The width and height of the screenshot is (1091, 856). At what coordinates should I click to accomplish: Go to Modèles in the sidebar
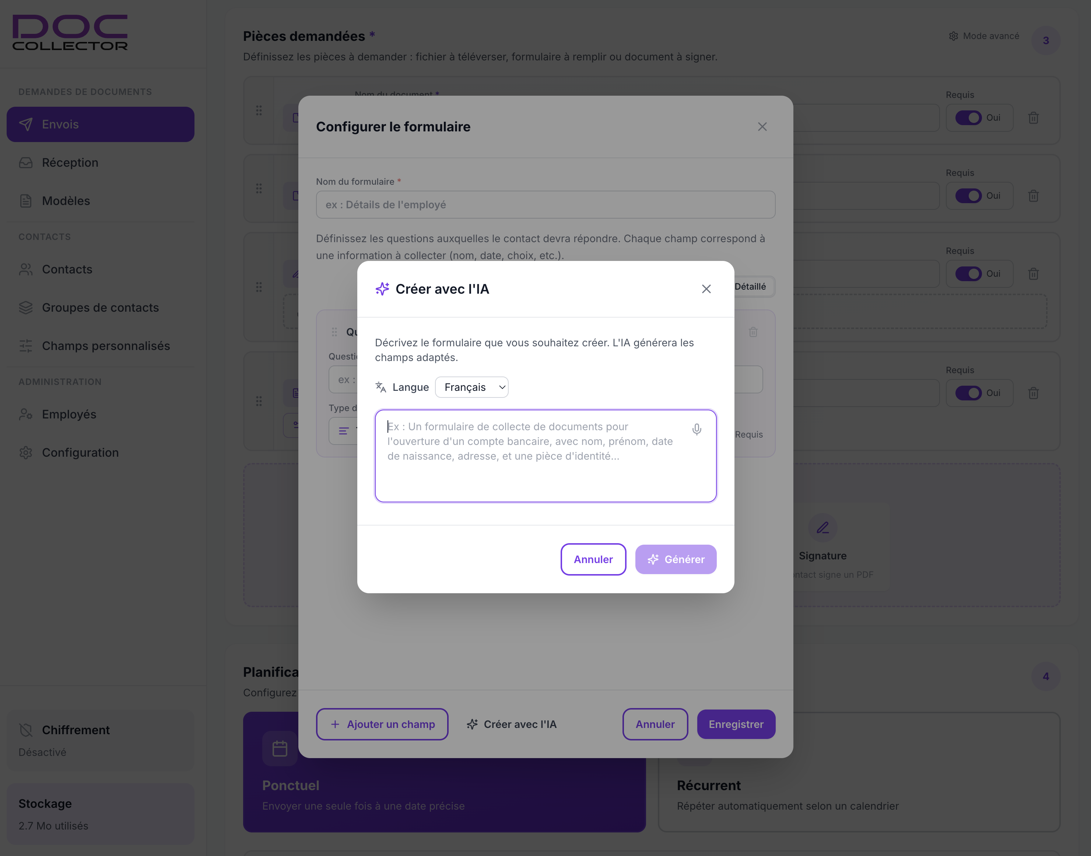66,201
